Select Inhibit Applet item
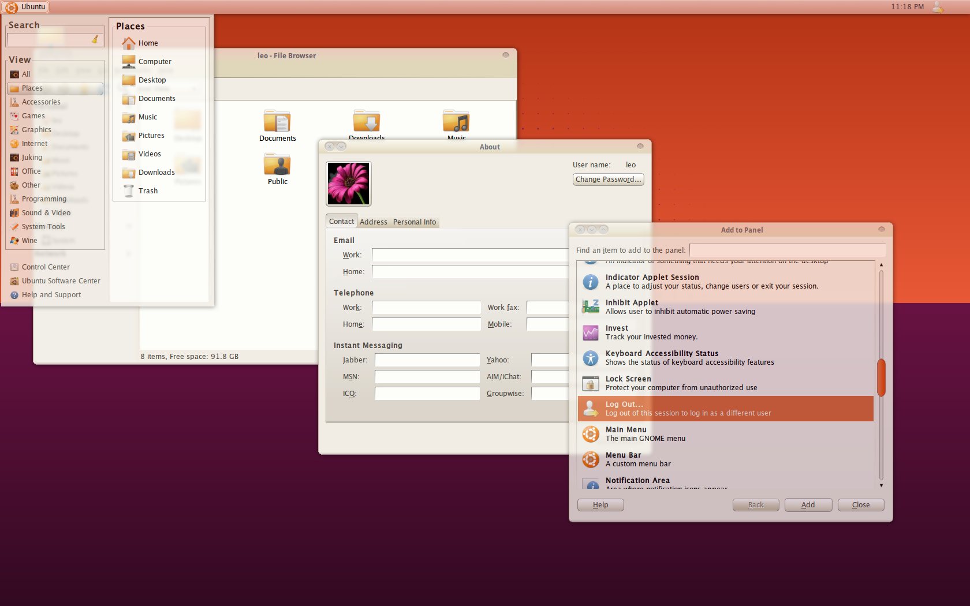 click(726, 307)
